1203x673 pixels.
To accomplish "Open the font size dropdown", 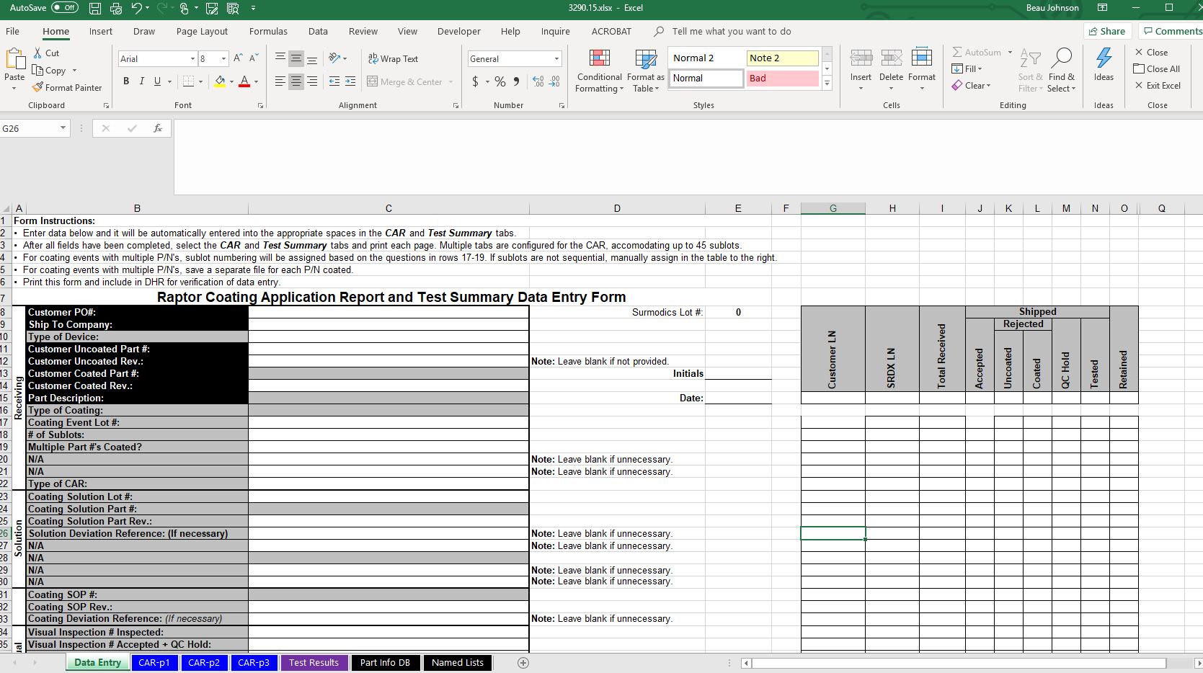I will [x=223, y=59].
